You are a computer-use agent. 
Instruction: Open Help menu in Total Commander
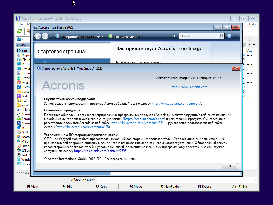(x=252, y=24)
